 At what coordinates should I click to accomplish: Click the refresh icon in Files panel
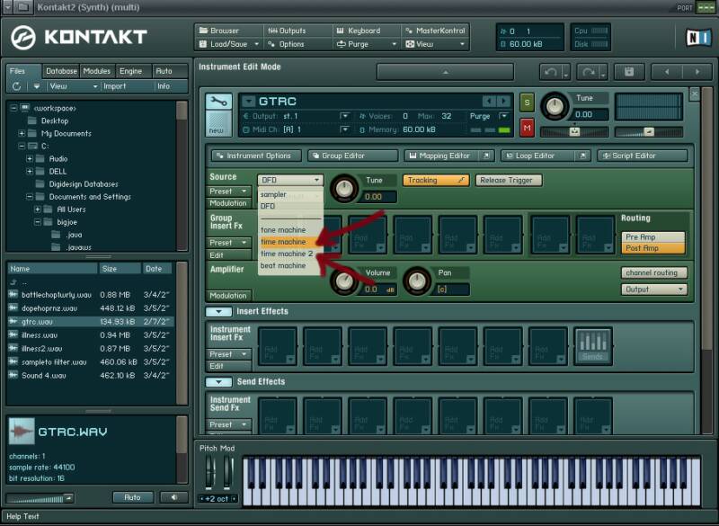(x=16, y=86)
